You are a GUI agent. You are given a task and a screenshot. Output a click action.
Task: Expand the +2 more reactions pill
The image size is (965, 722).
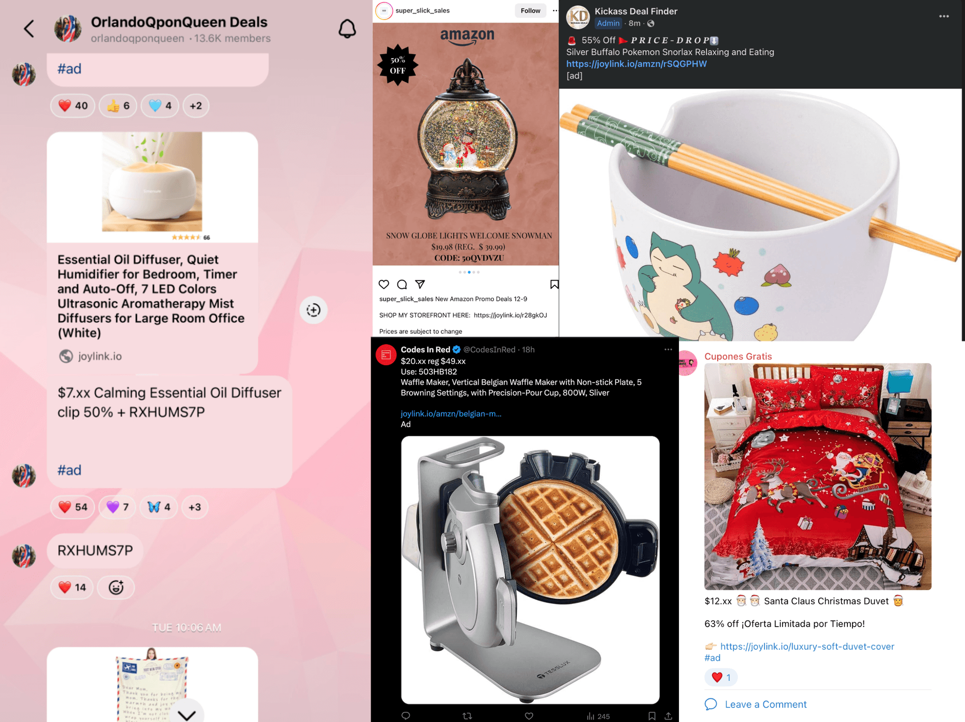196,105
